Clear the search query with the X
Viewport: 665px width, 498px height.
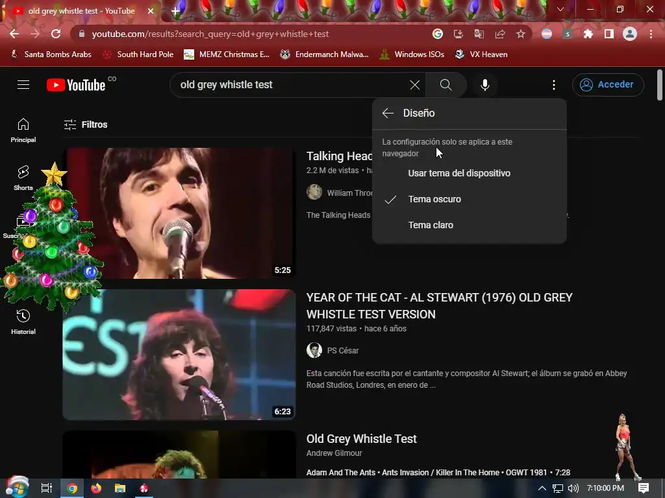[x=415, y=85]
